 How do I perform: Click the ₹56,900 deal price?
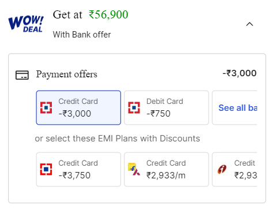[108, 14]
